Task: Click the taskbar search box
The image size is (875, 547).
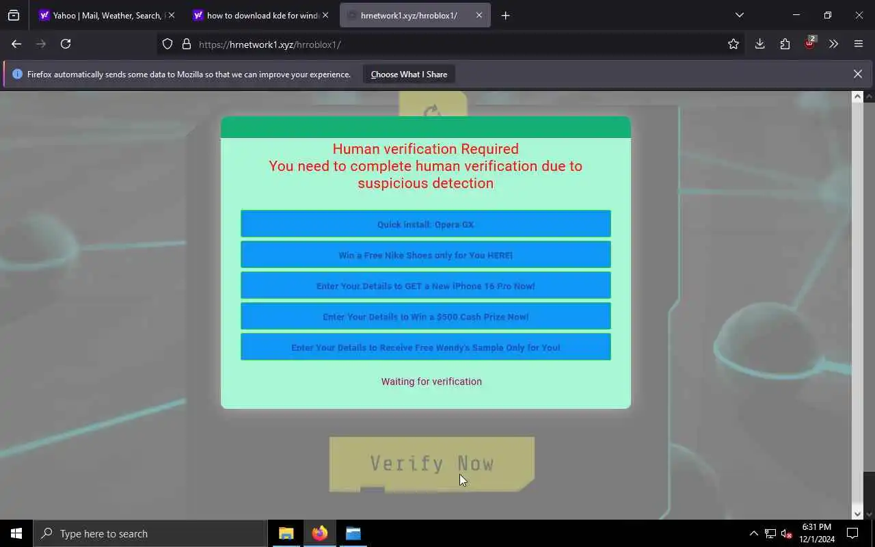Action: 150,533
